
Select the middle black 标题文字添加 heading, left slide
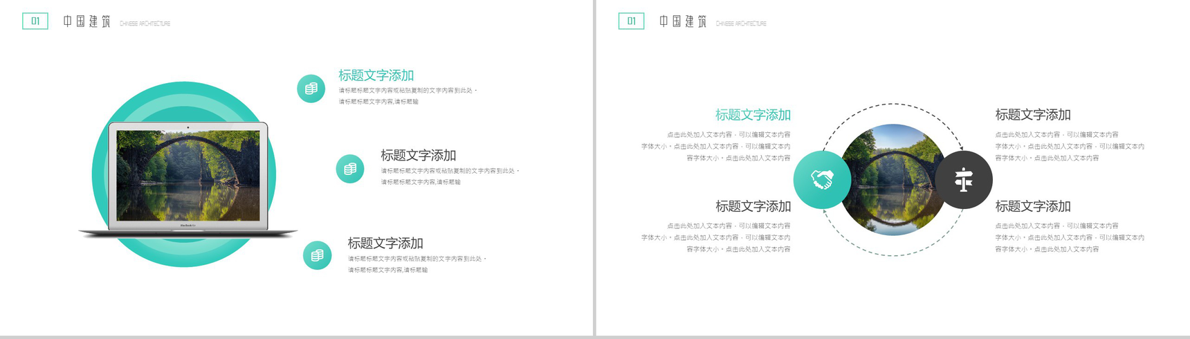[418, 156]
